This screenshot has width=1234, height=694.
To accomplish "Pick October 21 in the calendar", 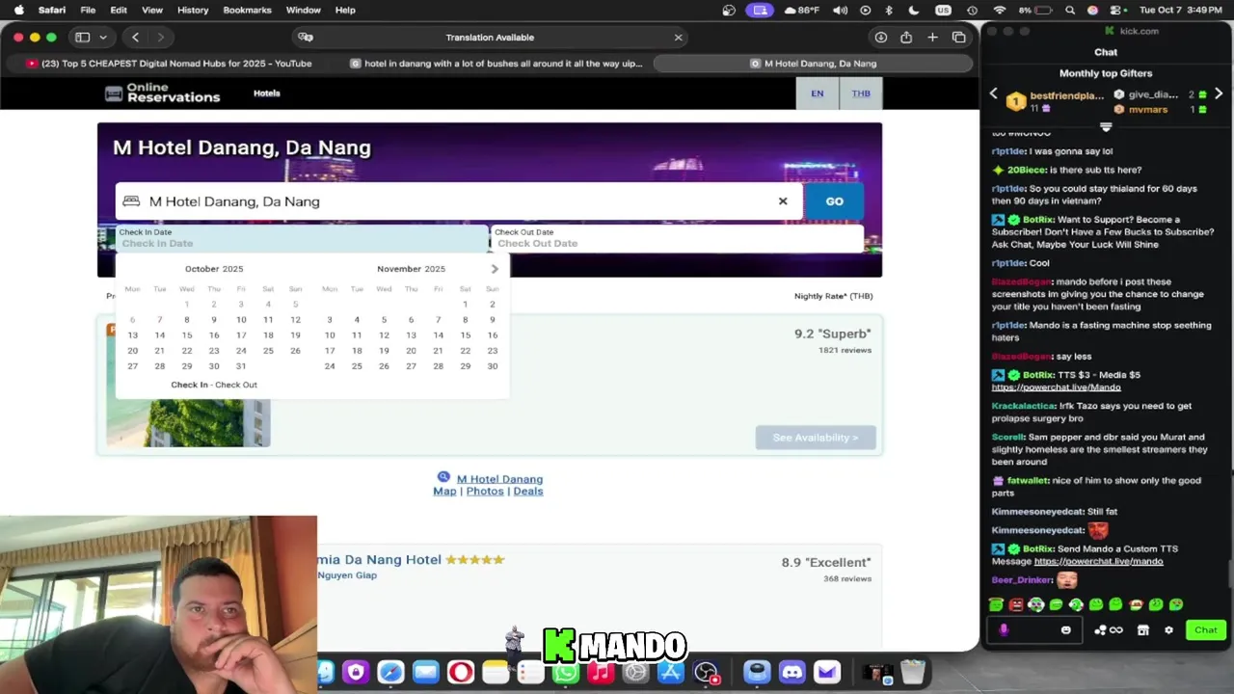I will coord(159,351).
